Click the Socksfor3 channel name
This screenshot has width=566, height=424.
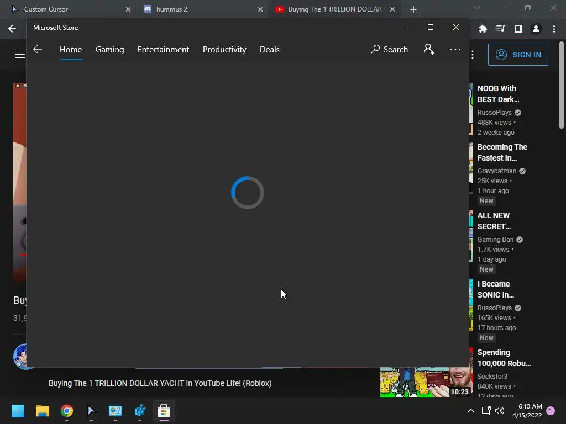click(x=492, y=377)
